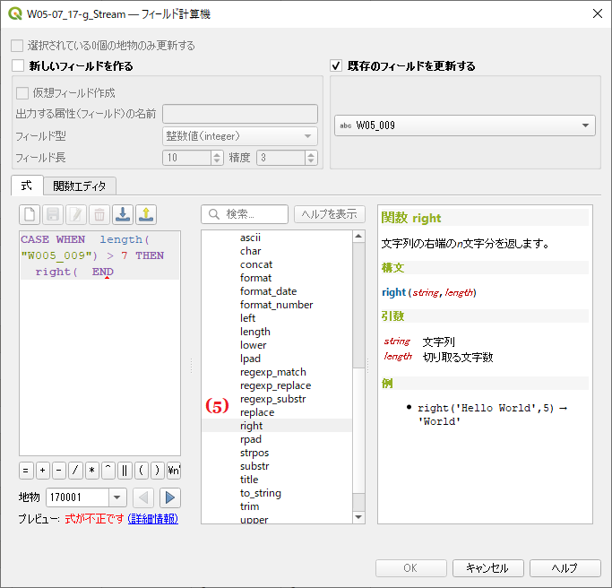612x588 pixels.
Task: Click the export expressions icon
Action: click(147, 214)
